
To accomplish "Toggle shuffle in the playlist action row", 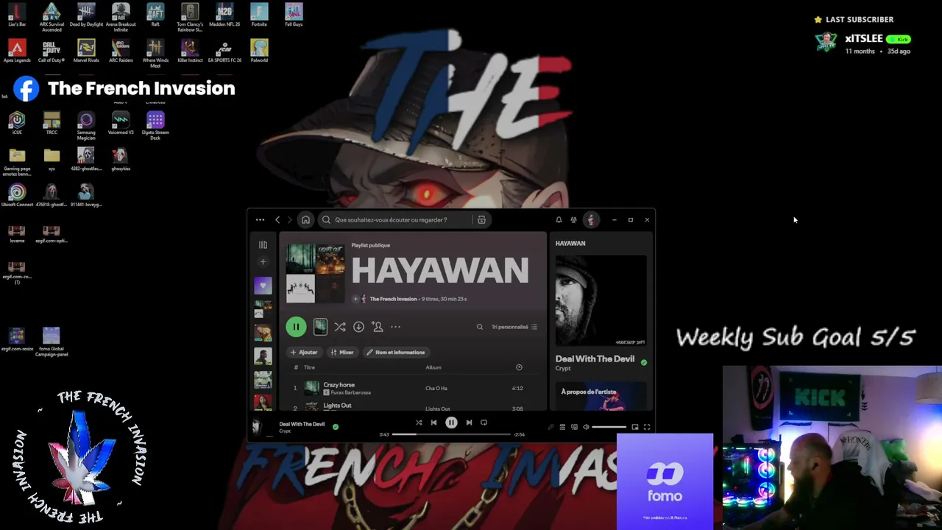I will [x=339, y=327].
